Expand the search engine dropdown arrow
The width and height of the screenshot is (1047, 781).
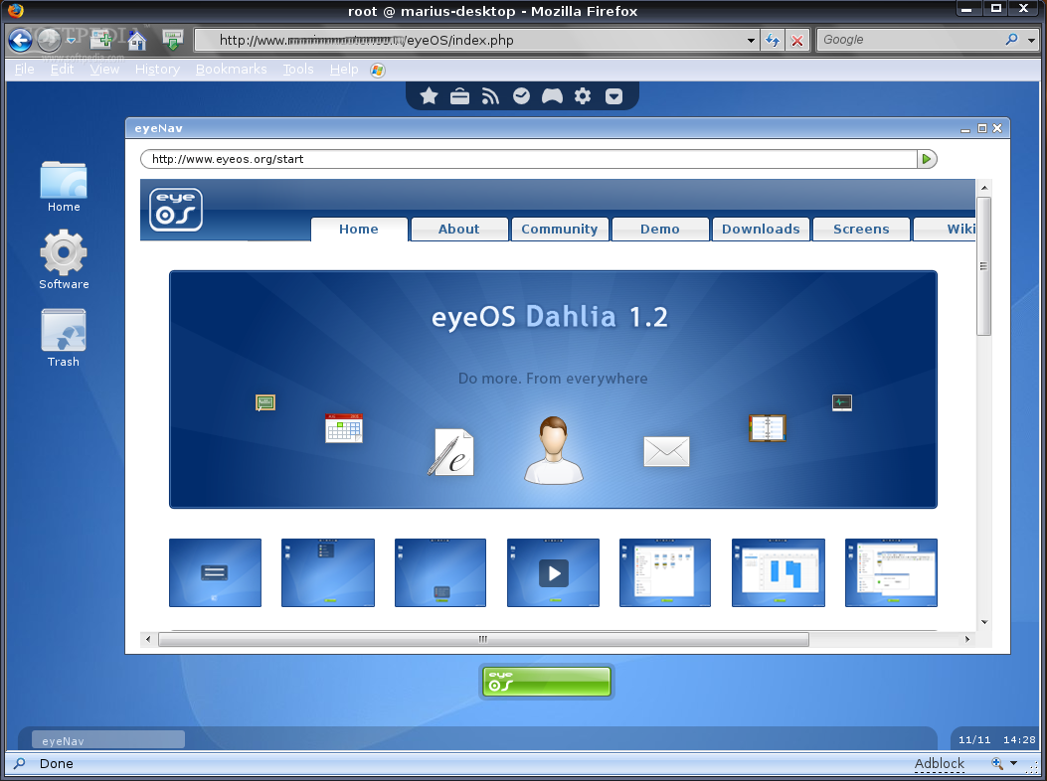click(1032, 41)
